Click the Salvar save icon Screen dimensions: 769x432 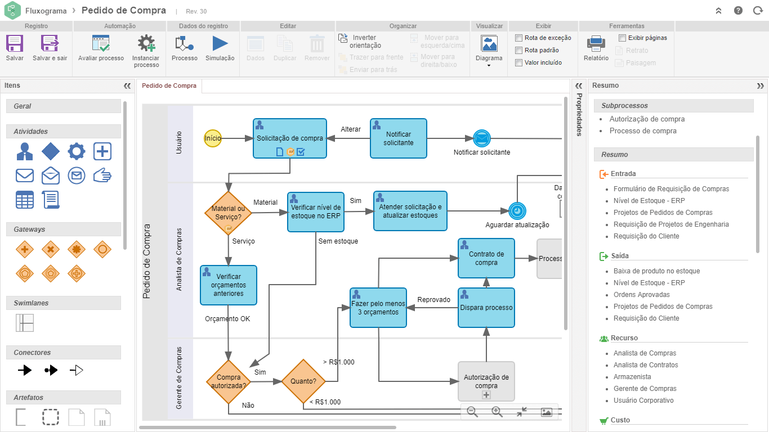point(15,44)
